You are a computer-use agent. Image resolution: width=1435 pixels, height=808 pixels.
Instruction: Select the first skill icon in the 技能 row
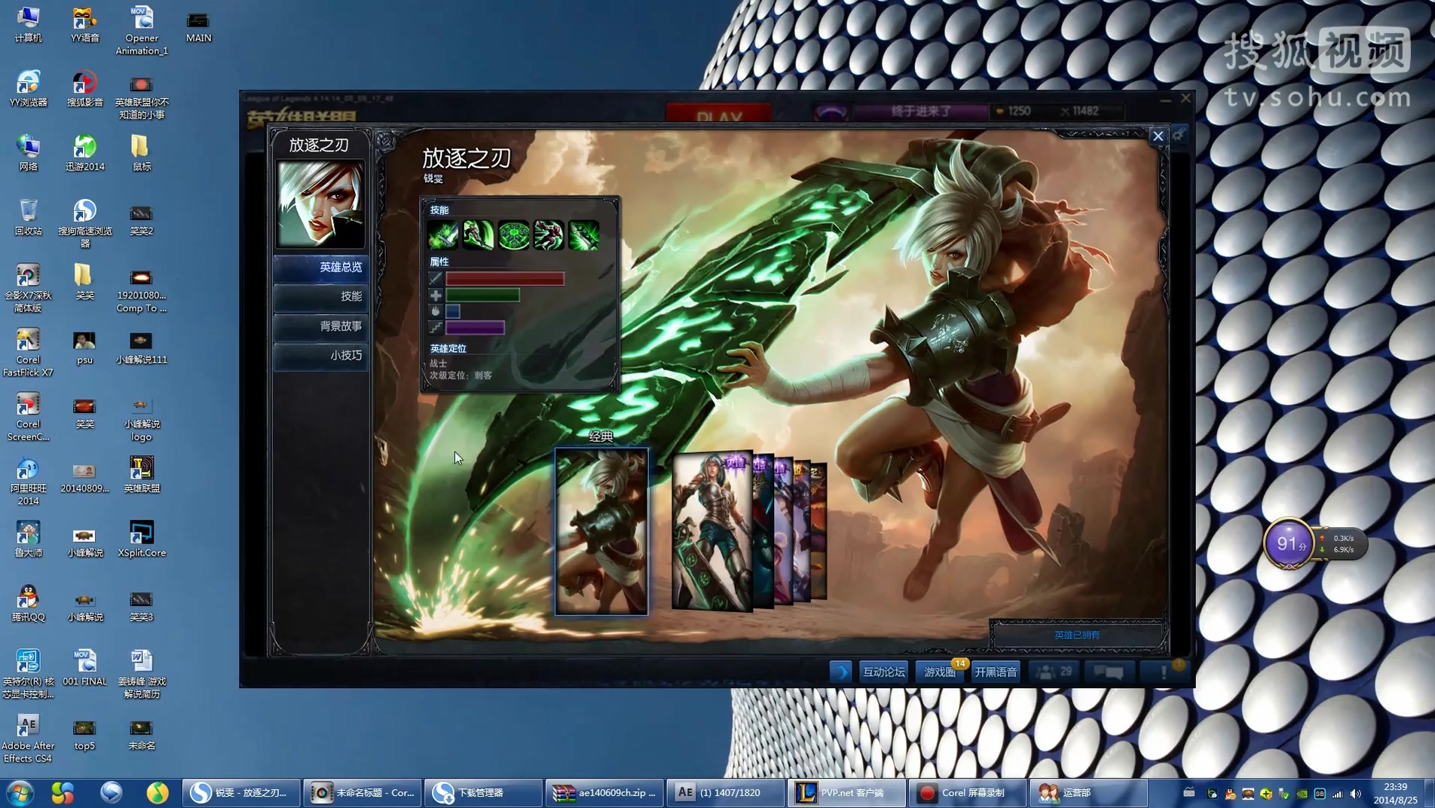[442, 236]
